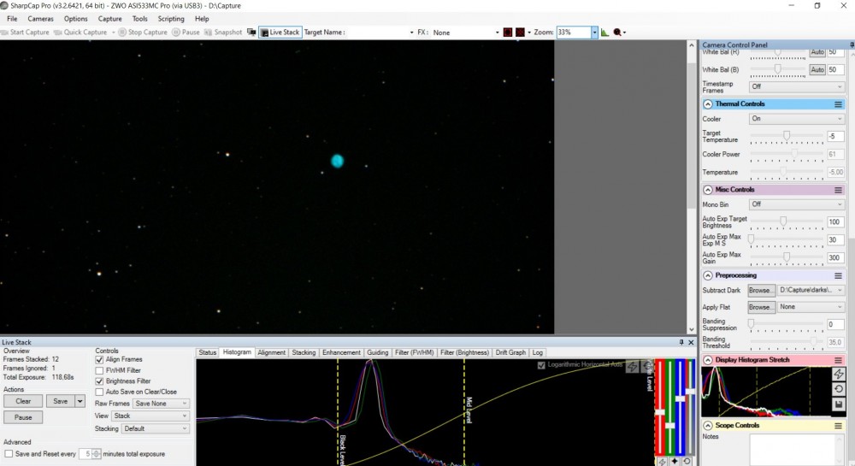Open the Timestamp Frames Off dropdown
The height and width of the screenshot is (466, 855).
(797, 86)
